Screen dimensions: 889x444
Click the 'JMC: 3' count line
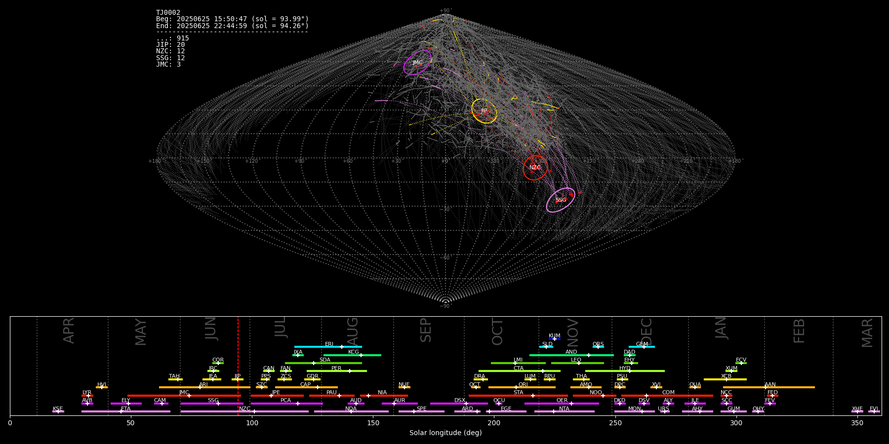point(168,65)
